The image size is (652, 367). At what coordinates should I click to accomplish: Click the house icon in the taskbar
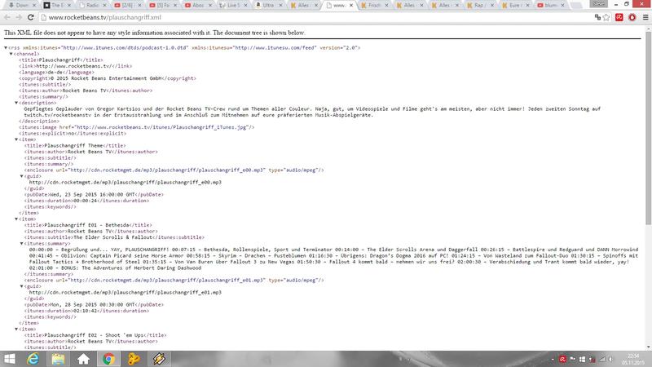tap(83, 359)
